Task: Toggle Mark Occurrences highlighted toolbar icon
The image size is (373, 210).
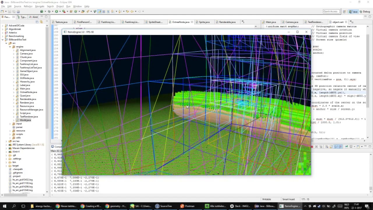Action: [99, 11]
